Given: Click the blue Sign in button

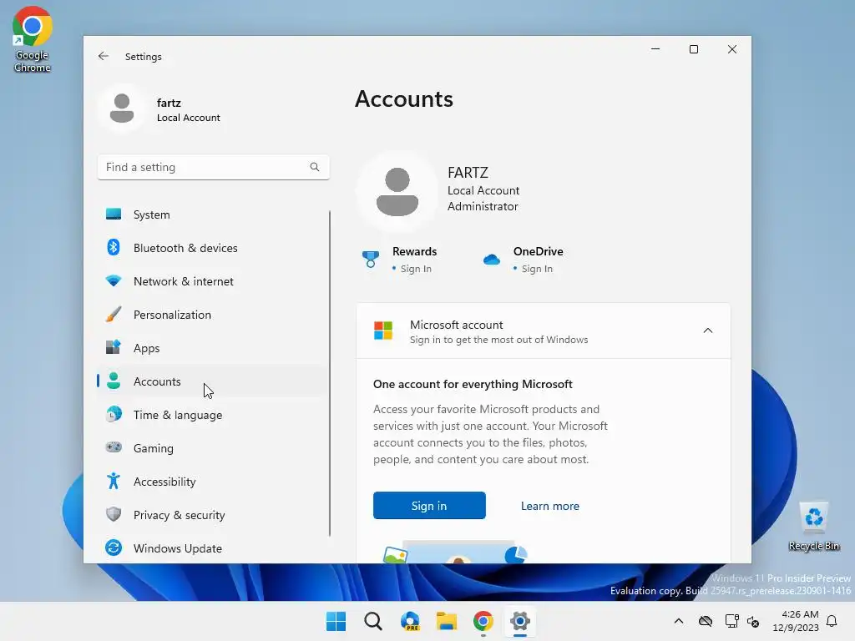Looking at the screenshot, I should click(x=429, y=505).
